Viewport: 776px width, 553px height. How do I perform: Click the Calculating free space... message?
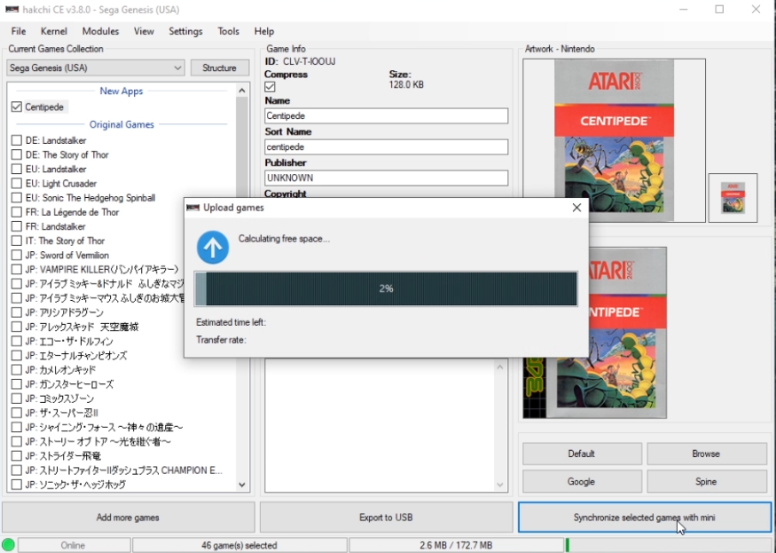[x=284, y=239]
